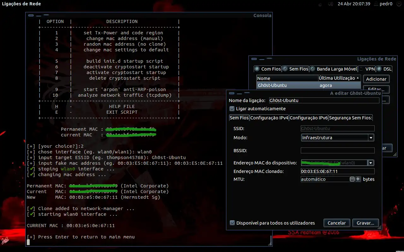Decrease MTU with the minus button

click(352, 179)
